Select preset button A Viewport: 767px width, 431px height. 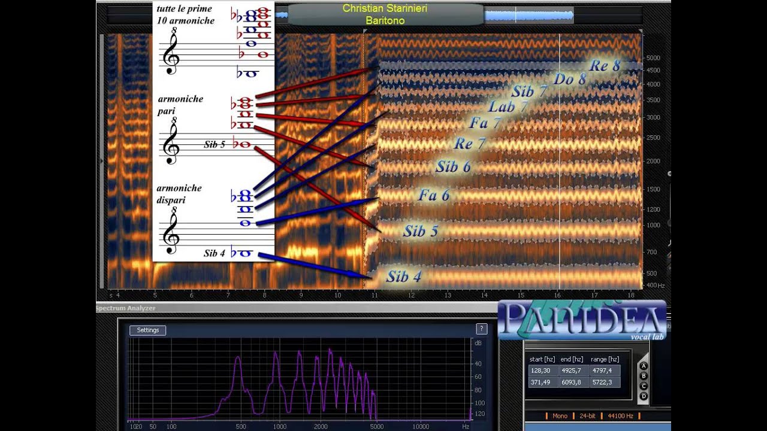[644, 366]
